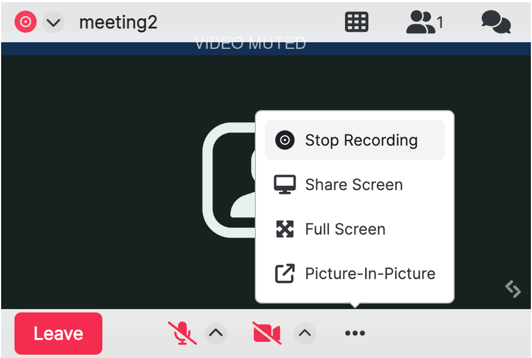Click the Picture-In-Picture icon
Screen dimensions: 532x358
[284, 273]
